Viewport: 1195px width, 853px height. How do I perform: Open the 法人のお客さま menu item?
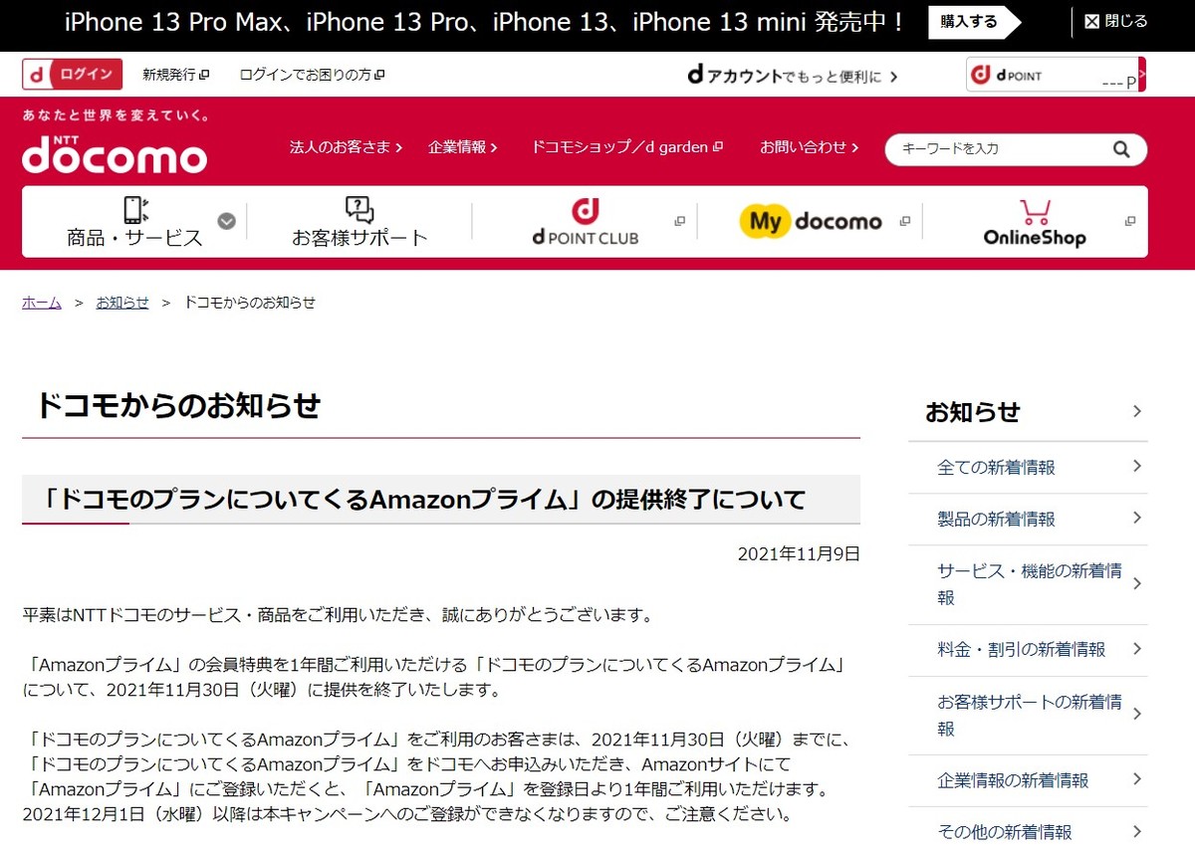pyautogui.click(x=346, y=147)
